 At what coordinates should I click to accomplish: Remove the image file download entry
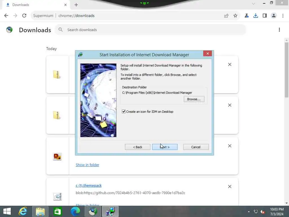[x=230, y=146]
